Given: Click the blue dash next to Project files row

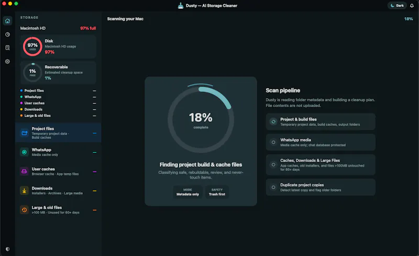Looking at the screenshot, I should point(95,133).
